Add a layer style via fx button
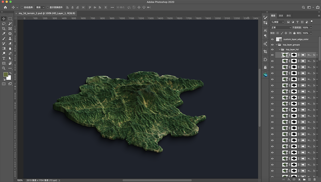The image size is (321, 182). click(x=289, y=179)
